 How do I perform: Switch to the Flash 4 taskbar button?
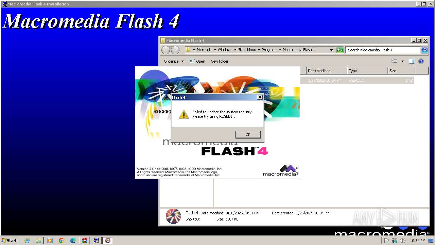[108, 241]
